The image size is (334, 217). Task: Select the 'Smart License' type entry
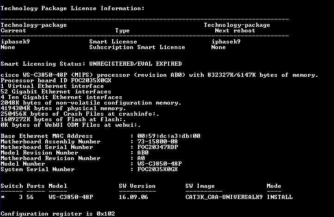point(113,41)
